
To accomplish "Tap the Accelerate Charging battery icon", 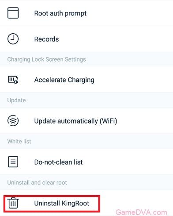I will [x=13, y=80].
